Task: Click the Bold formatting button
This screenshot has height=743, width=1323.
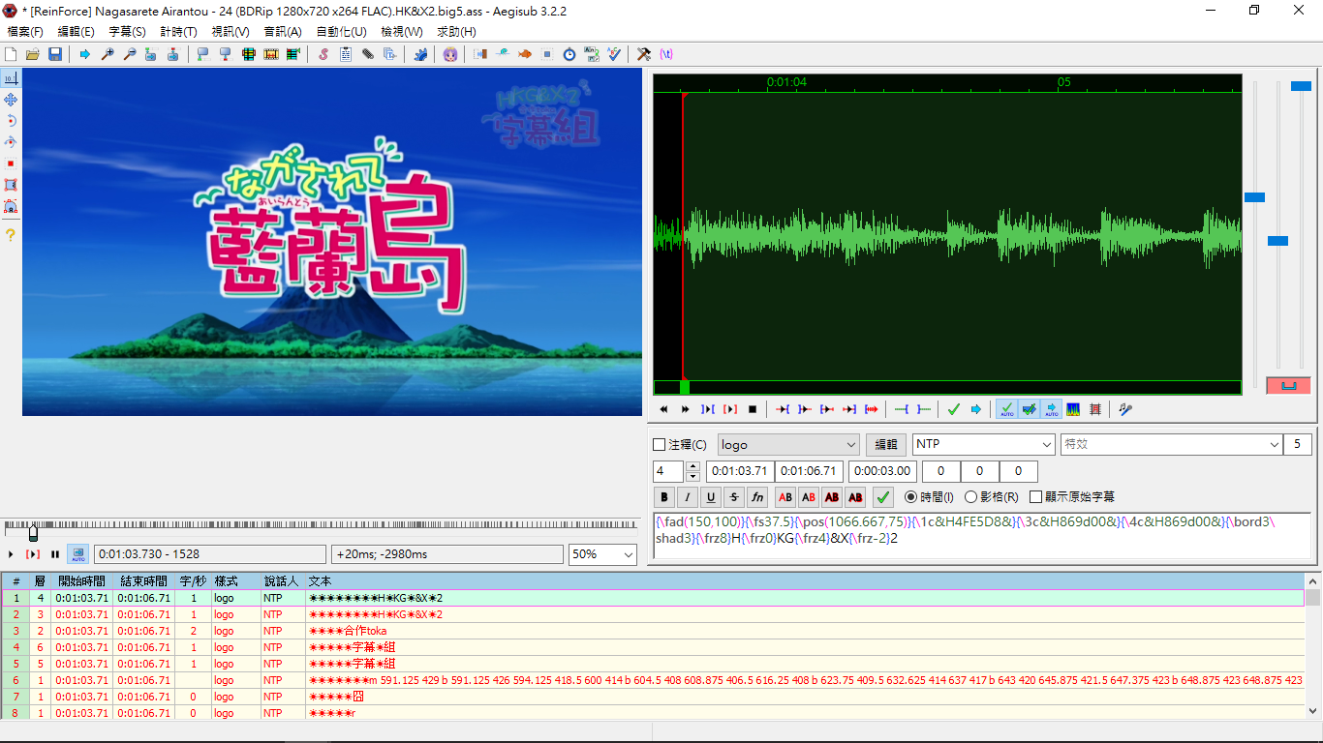Action: 664,497
